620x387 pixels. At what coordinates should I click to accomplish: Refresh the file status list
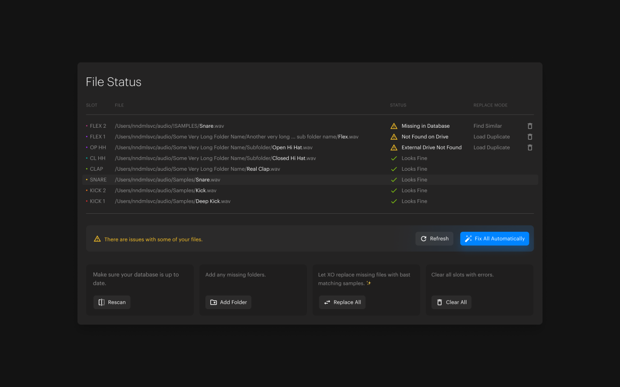pos(434,238)
